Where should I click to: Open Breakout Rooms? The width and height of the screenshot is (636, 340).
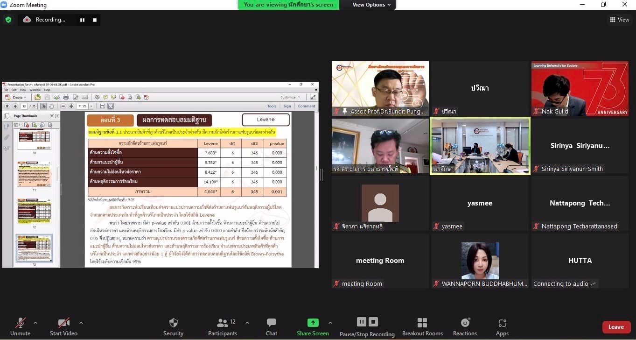pos(422,323)
